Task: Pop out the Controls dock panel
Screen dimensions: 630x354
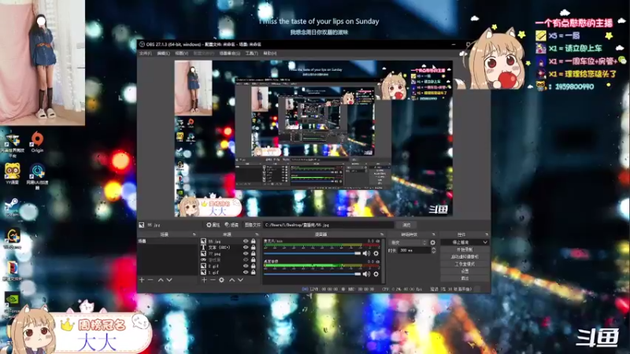Action: click(487, 234)
